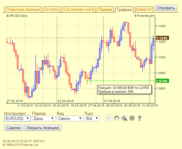Screen dimensions: 182x149
Task: Open the Период dropdown showing День
Action: coord(44,118)
